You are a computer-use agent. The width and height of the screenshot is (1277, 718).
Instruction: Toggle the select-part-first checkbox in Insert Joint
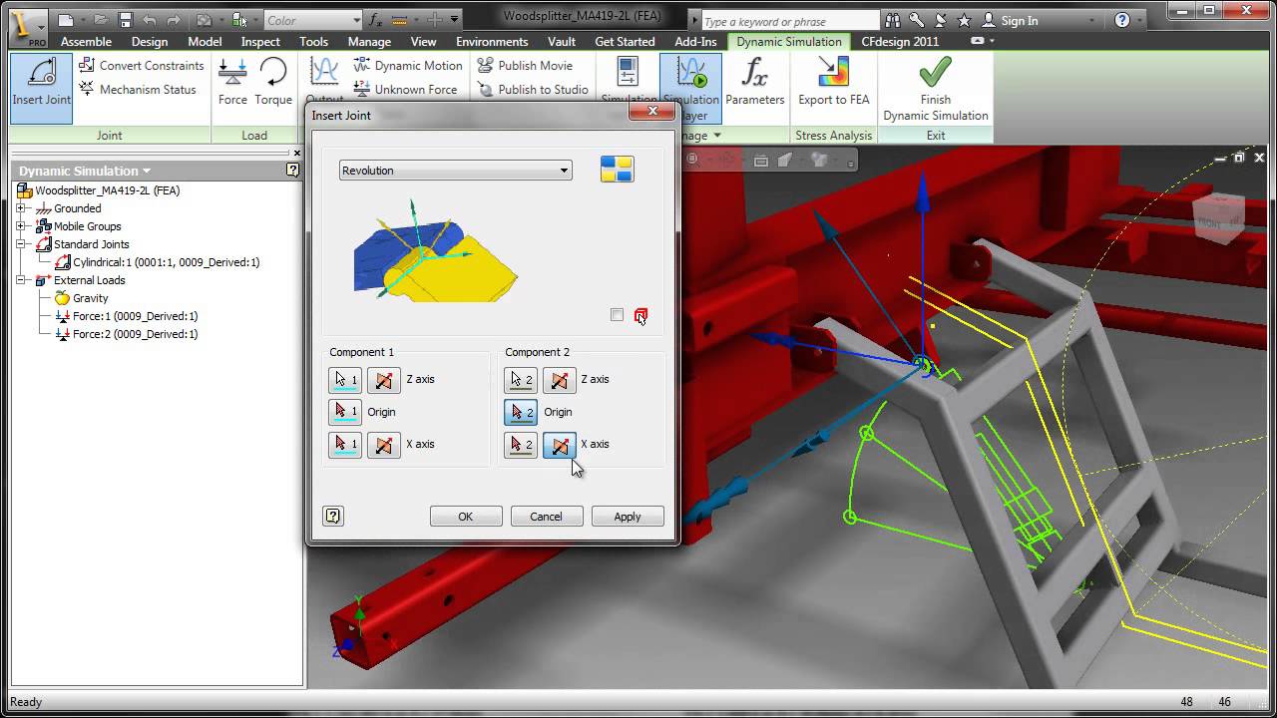click(617, 315)
